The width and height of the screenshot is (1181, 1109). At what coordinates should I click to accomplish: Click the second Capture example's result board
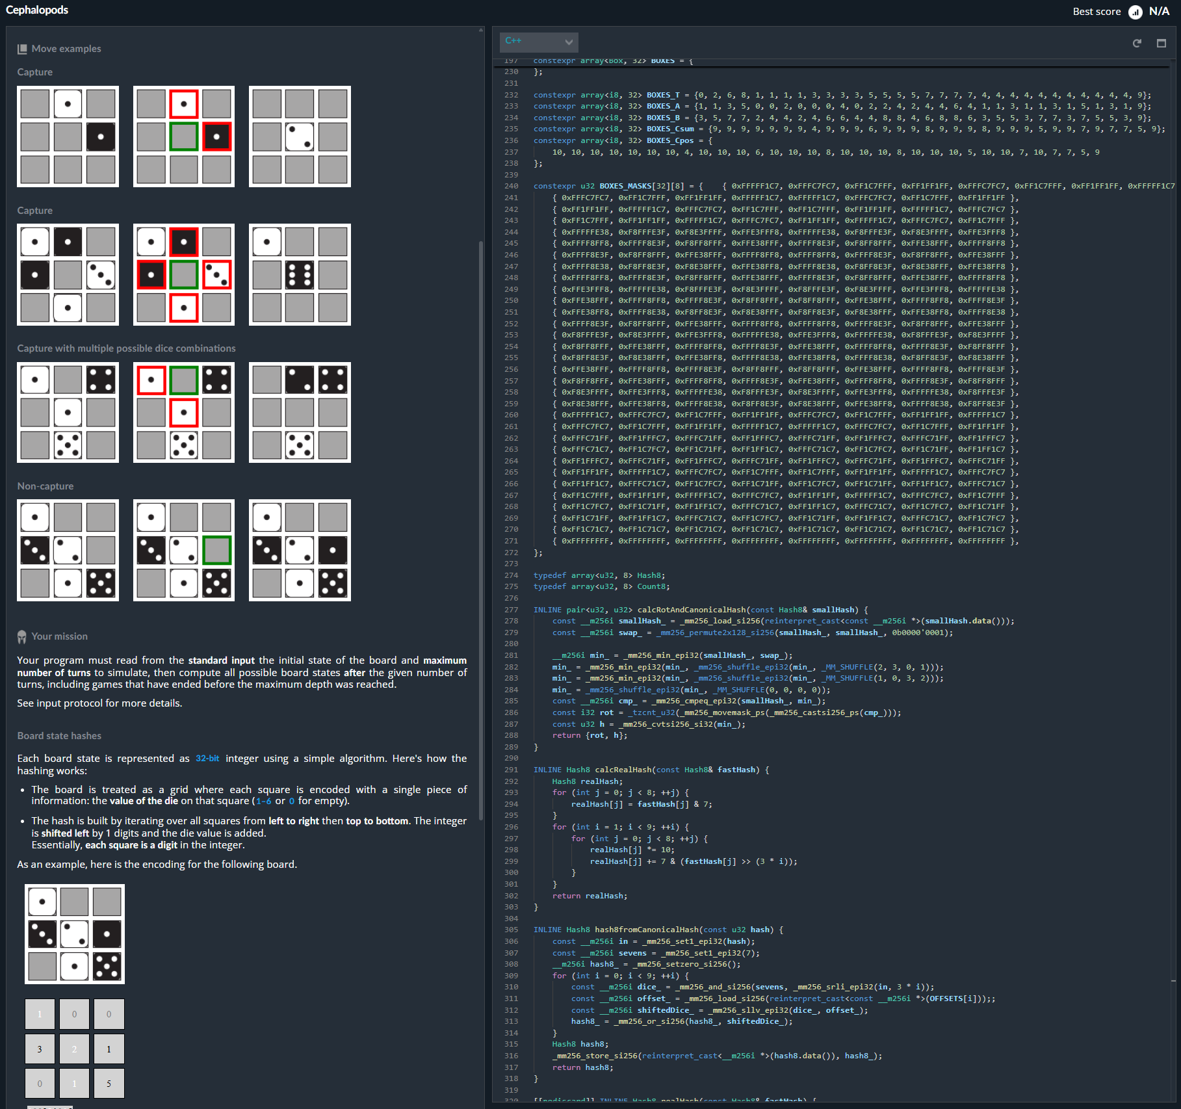pyautogui.click(x=300, y=274)
